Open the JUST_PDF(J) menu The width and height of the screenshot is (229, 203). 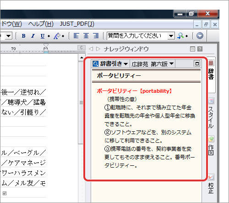pyautogui.click(x=77, y=24)
